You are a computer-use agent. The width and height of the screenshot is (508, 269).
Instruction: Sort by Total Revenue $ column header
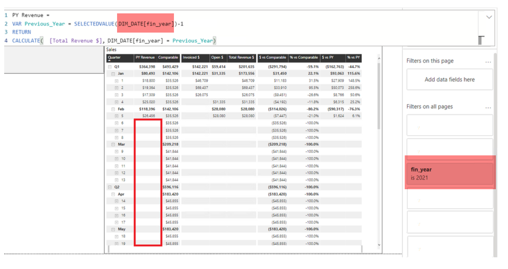[x=241, y=58]
